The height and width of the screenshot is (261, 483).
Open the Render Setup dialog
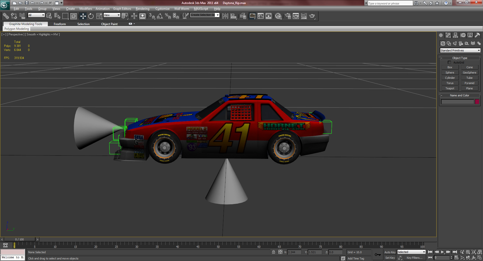coord(288,16)
